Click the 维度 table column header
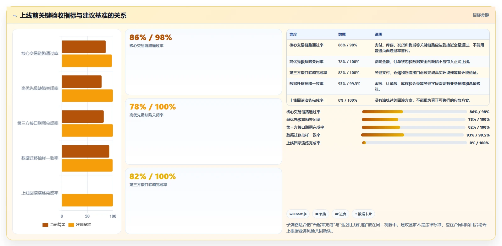This screenshot has width=502, height=246. pos(293,35)
